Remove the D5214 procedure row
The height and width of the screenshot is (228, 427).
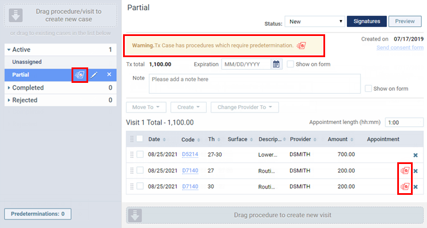(416, 155)
